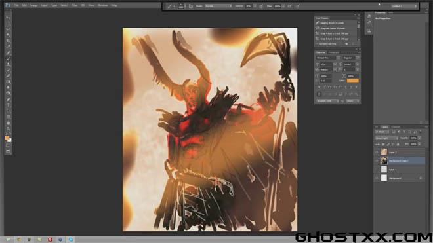433x243 pixels.
Task: Open the Layer menu
Action: click(x=44, y=5)
